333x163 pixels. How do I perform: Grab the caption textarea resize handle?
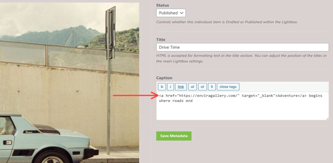(x=327, y=118)
